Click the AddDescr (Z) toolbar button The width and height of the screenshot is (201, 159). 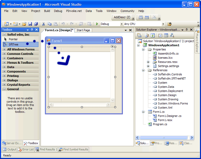tap(122, 17)
